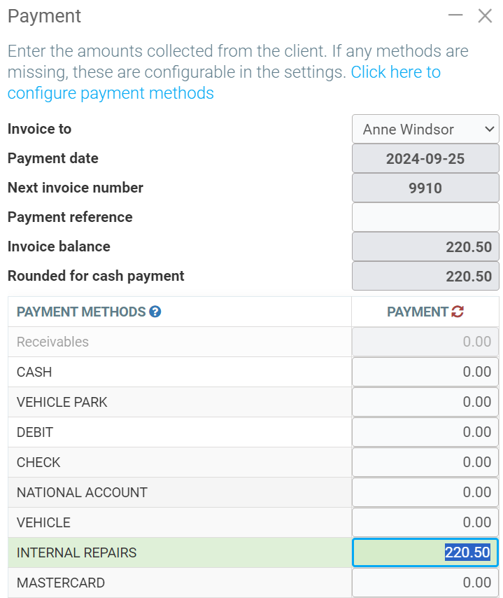Click the DEBIT amount input
Viewport: 503px width, 598px height.
pyautogui.click(x=425, y=431)
